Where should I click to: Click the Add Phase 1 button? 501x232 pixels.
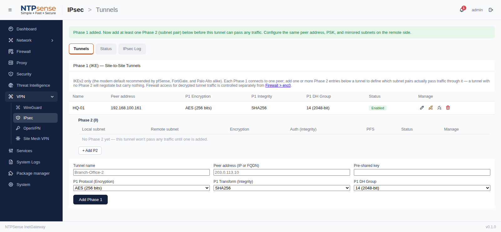[x=90, y=199]
